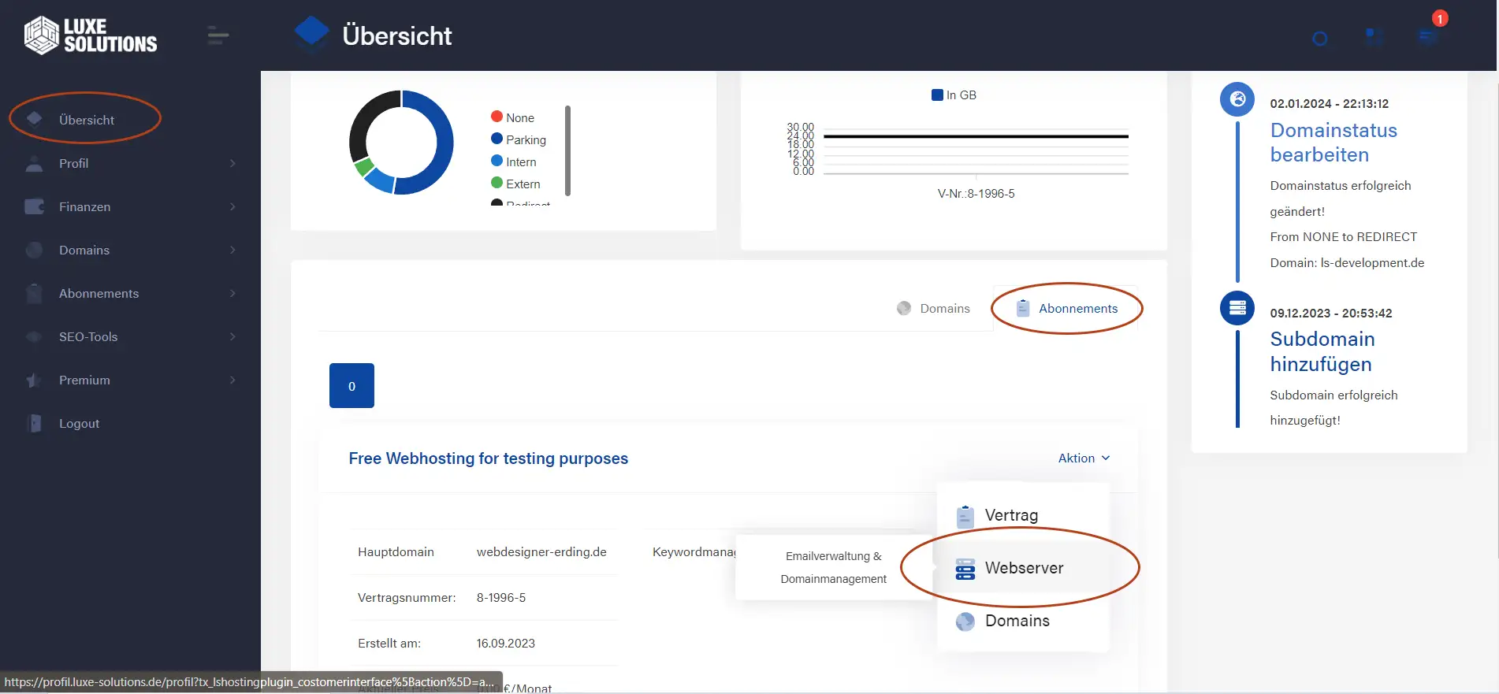Viewport: 1499px width, 694px height.
Task: Toggle the Intern legend entry
Action: tap(514, 161)
